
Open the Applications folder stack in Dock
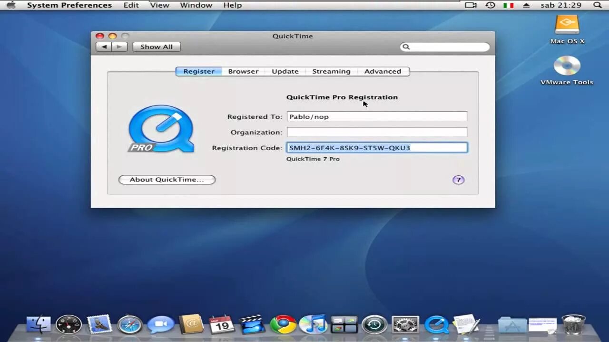tap(512, 324)
